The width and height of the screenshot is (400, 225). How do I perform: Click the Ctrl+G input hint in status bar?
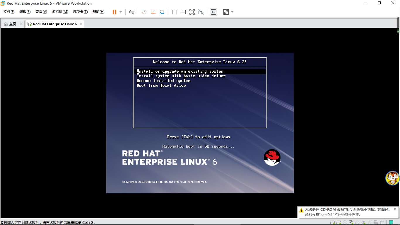[89, 223]
